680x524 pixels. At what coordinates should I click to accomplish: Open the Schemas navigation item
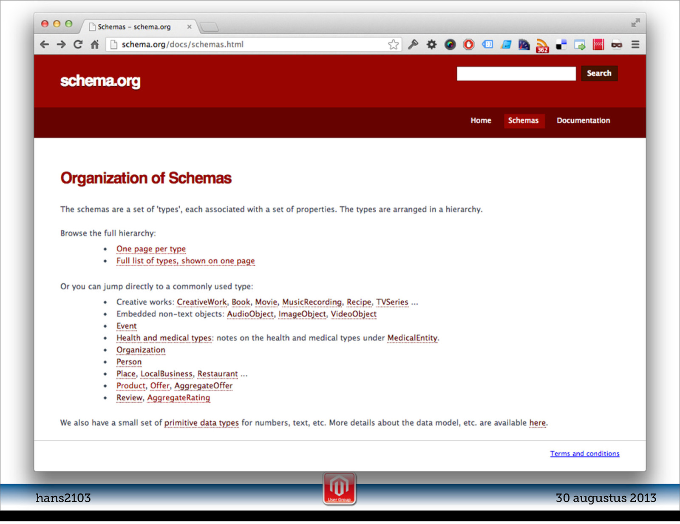coord(524,121)
